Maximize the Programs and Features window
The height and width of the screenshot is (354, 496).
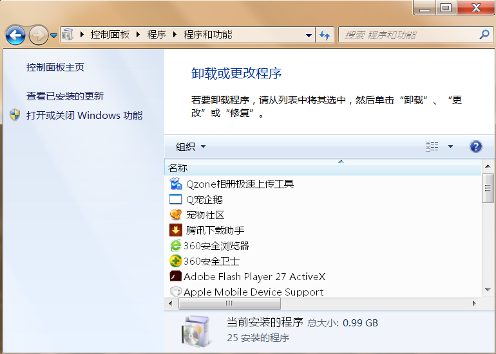pyautogui.click(x=446, y=8)
